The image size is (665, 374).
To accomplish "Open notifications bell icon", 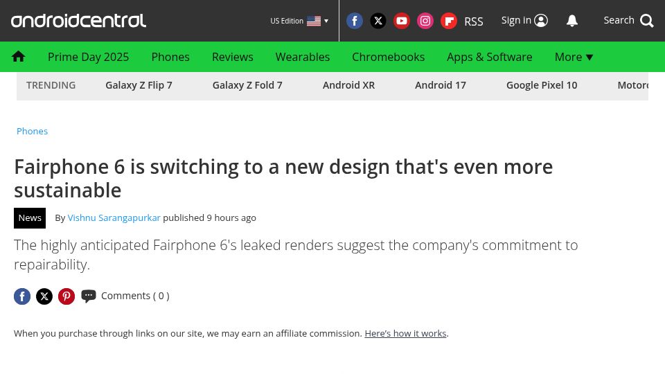I will click(572, 21).
